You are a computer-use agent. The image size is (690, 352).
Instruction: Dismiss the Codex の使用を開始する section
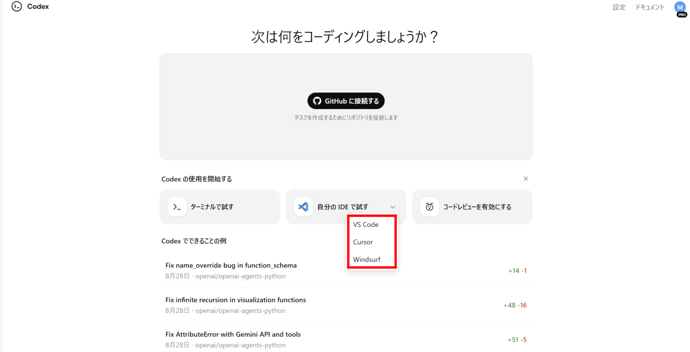point(526,179)
